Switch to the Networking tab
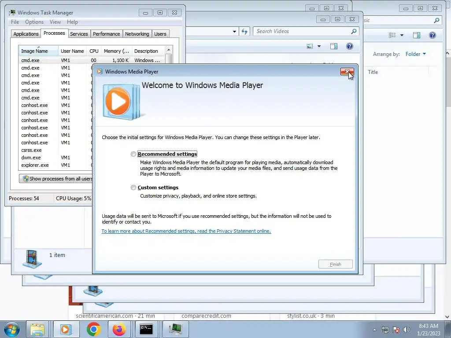This screenshot has width=451, height=338. pyautogui.click(x=137, y=34)
